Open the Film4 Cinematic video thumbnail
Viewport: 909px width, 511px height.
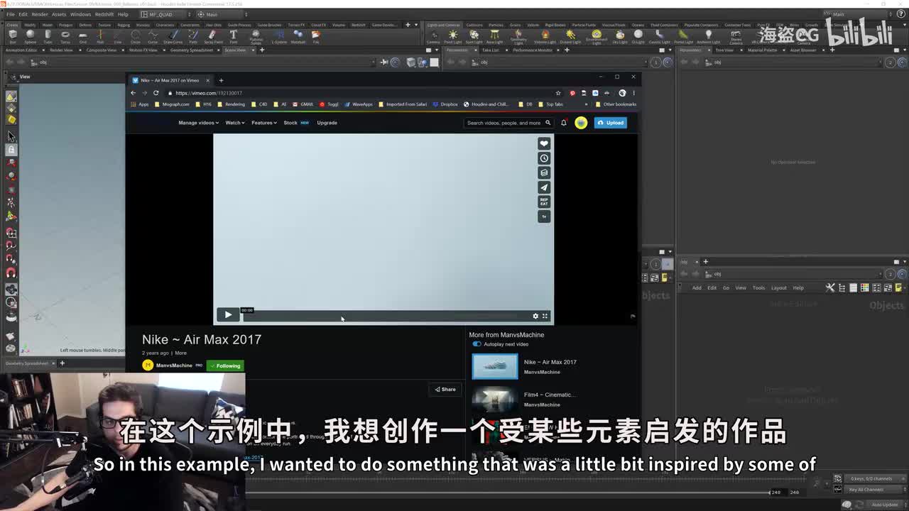(495, 399)
